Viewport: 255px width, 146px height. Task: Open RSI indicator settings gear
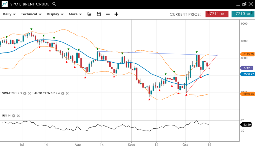14,116
